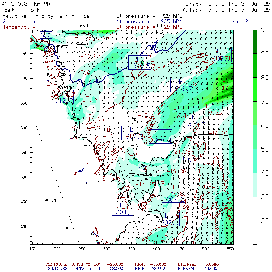This screenshot has width=272, height=272.
Task: Click the y-axis tick label '600'
Action: (24, 128)
